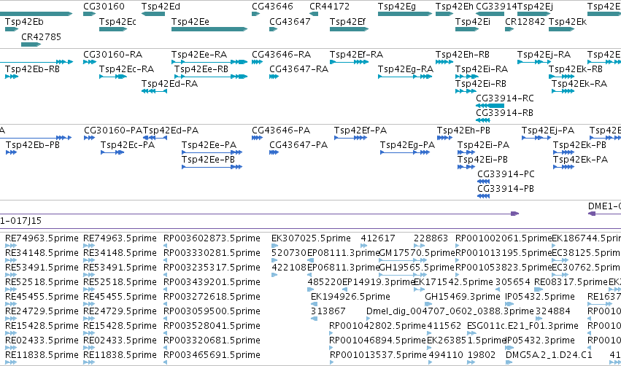Open protein Tsp42Ei-PA
The height and width of the screenshot is (366, 621).
pos(484,145)
